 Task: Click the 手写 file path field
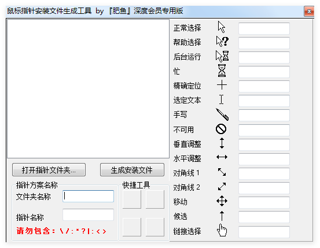click(264, 115)
